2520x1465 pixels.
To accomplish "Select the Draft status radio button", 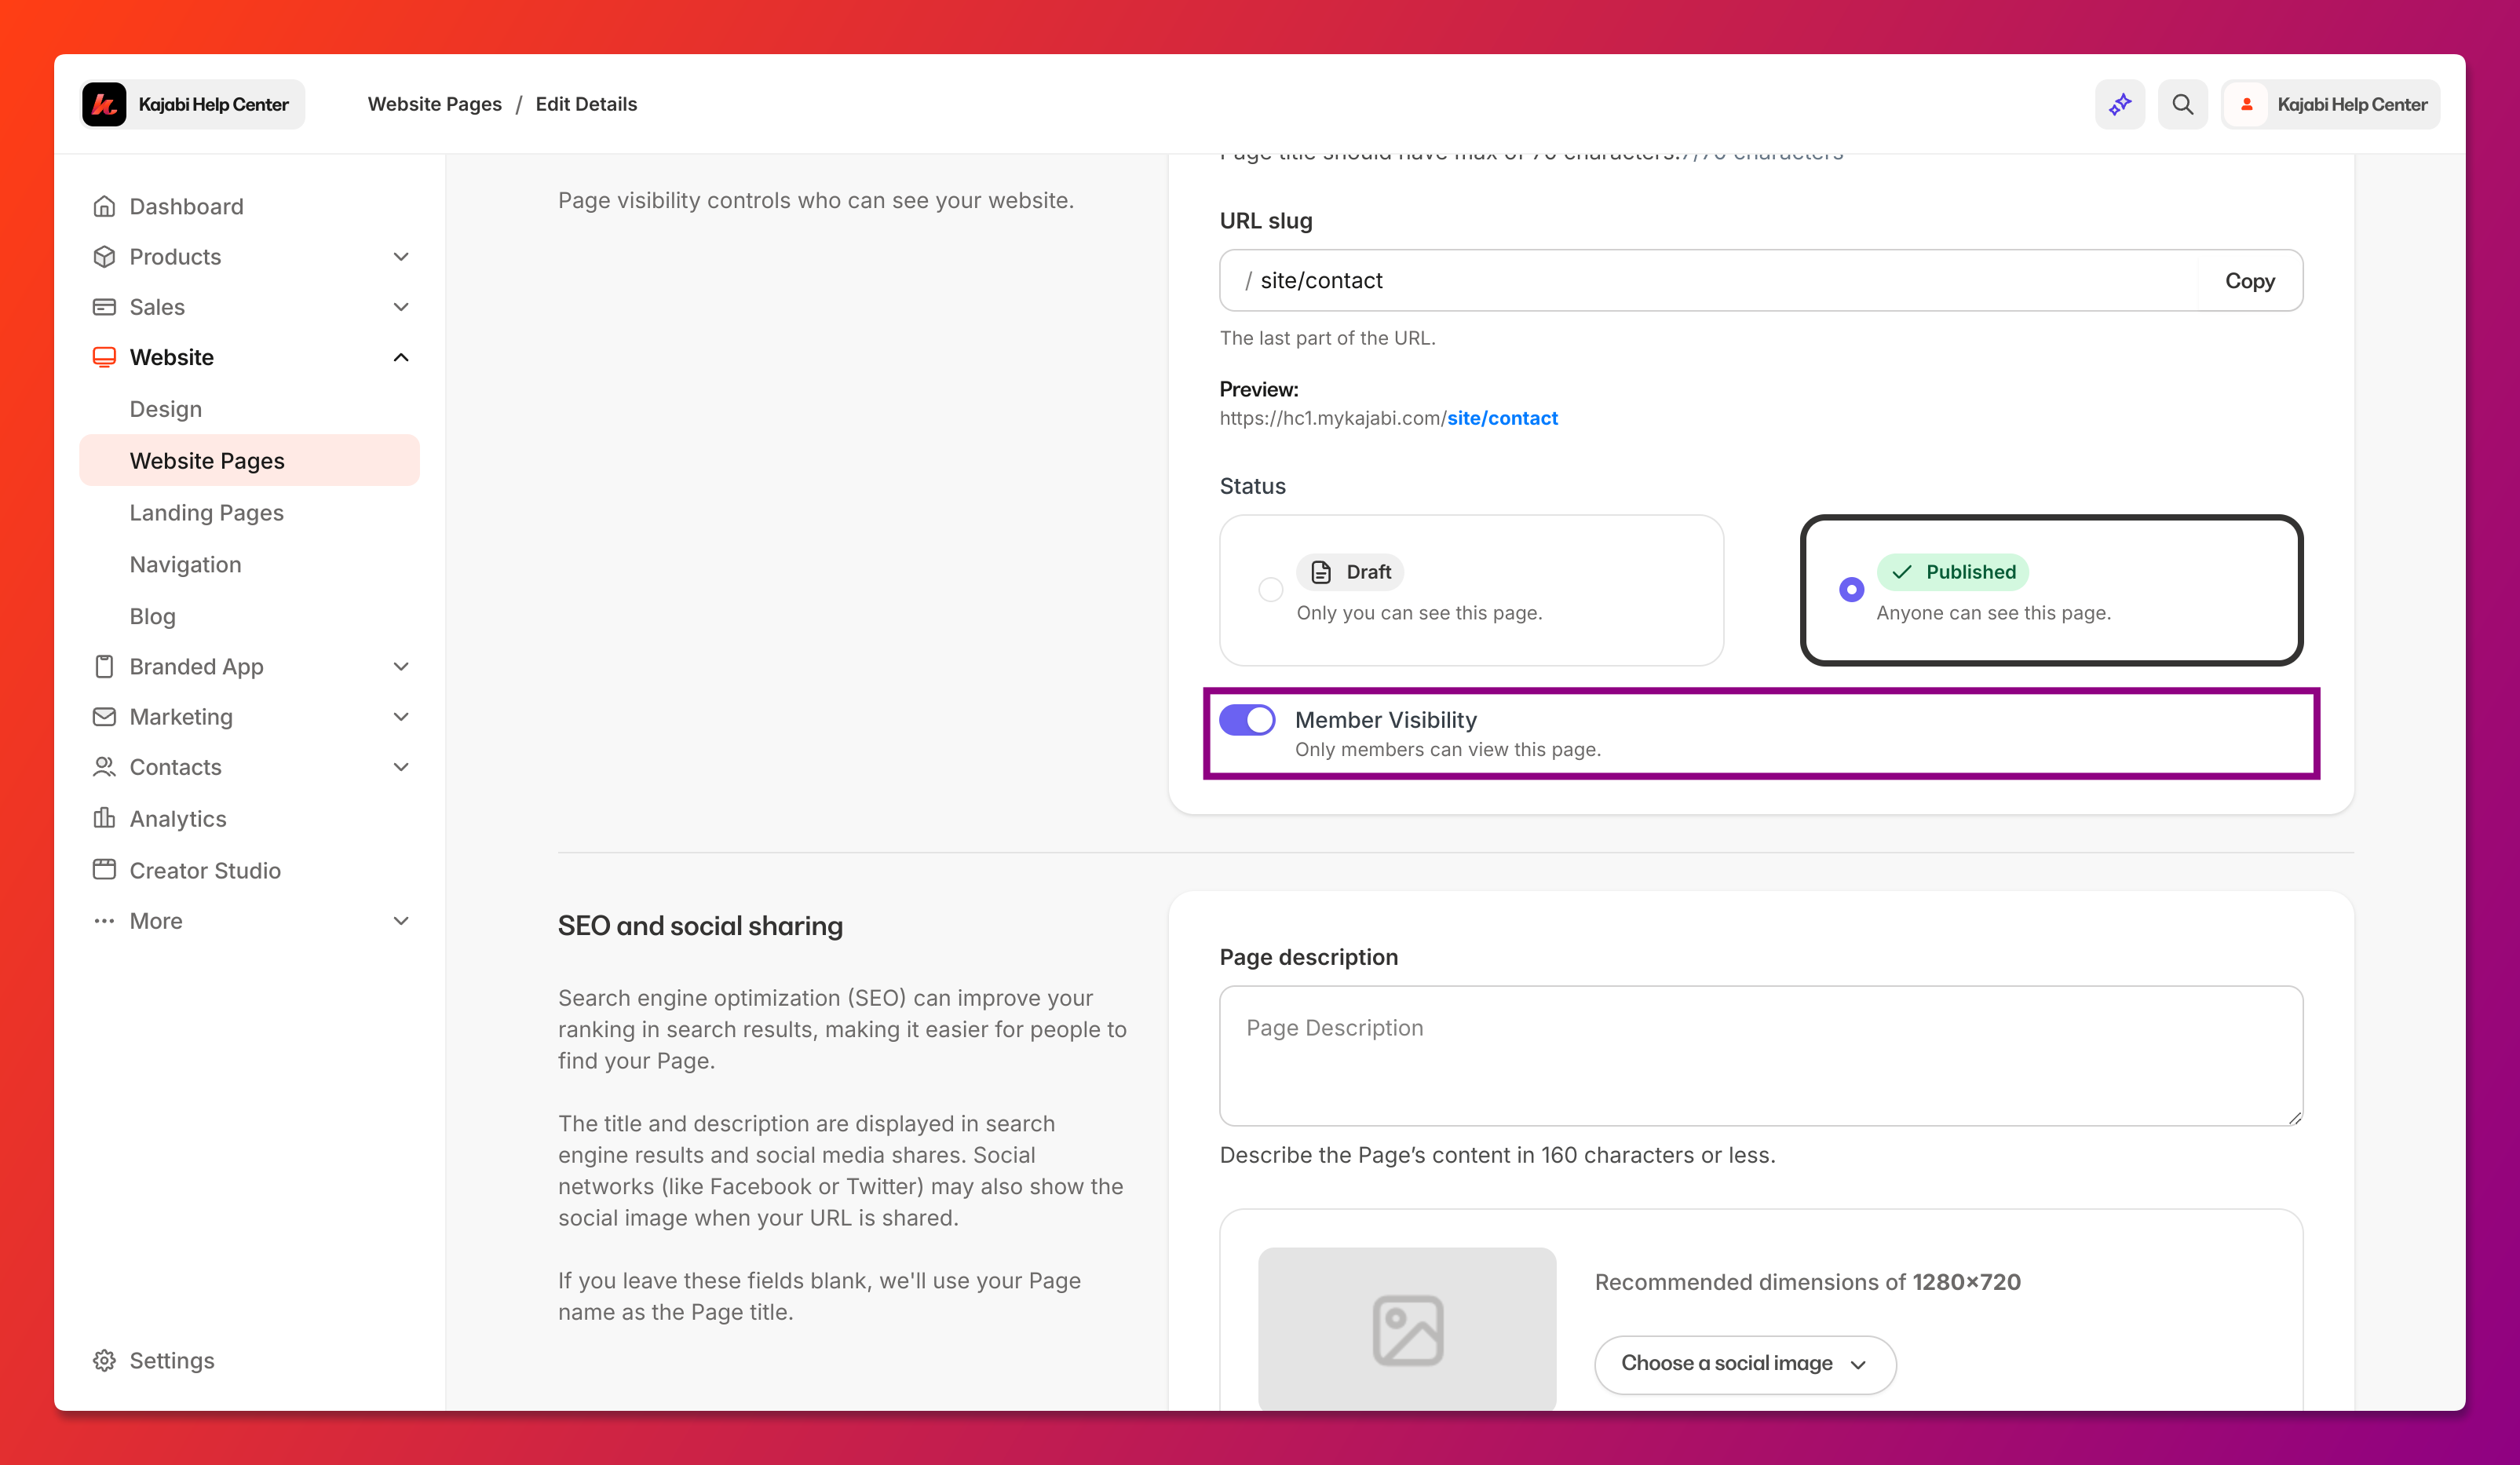I will 1270,590.
